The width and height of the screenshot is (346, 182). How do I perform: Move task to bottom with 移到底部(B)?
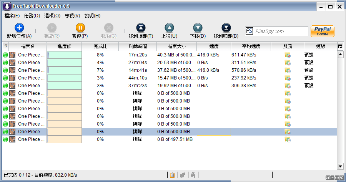coord(226,28)
